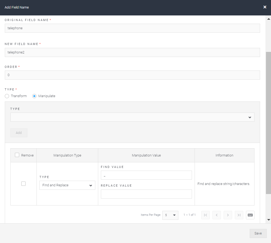The height and width of the screenshot is (243, 271).
Task: Click the New Field Name input
Action: [x=132, y=52]
